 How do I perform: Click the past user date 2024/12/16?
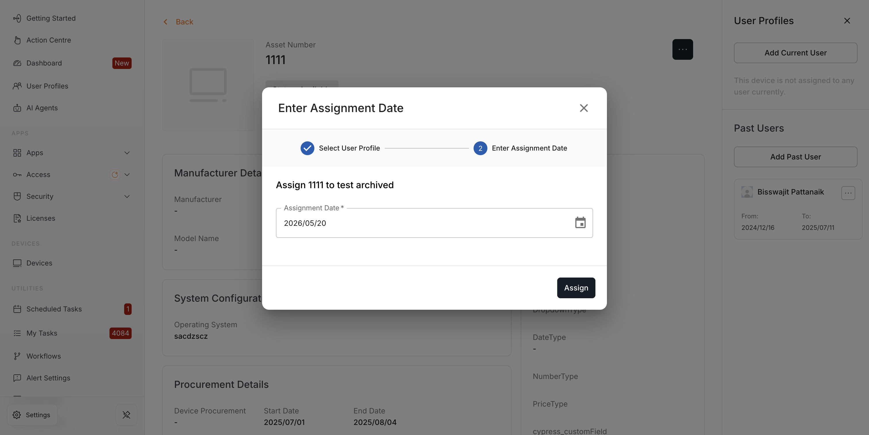758,228
